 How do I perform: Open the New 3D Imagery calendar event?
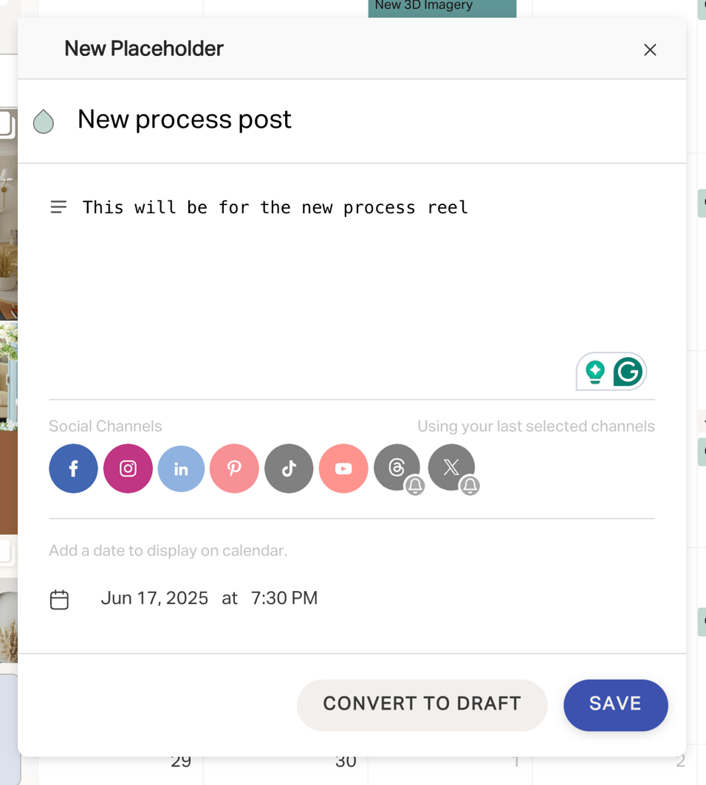[x=442, y=6]
